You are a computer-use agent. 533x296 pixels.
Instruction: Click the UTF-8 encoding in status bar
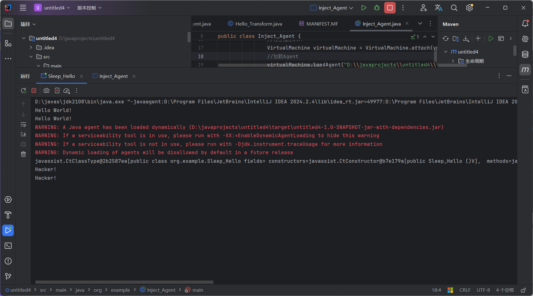(483, 290)
